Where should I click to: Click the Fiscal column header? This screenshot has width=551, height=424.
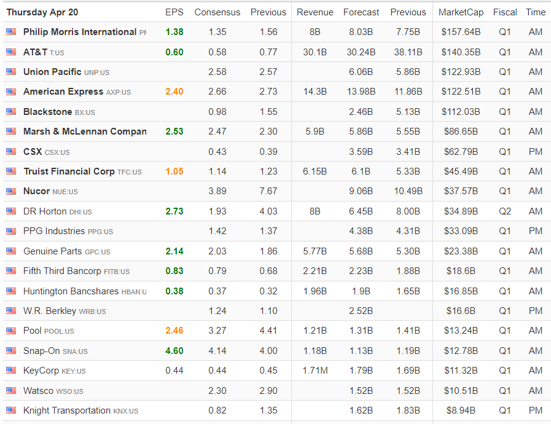point(504,12)
